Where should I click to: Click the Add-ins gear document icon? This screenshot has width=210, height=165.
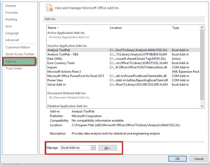click(x=49, y=8)
